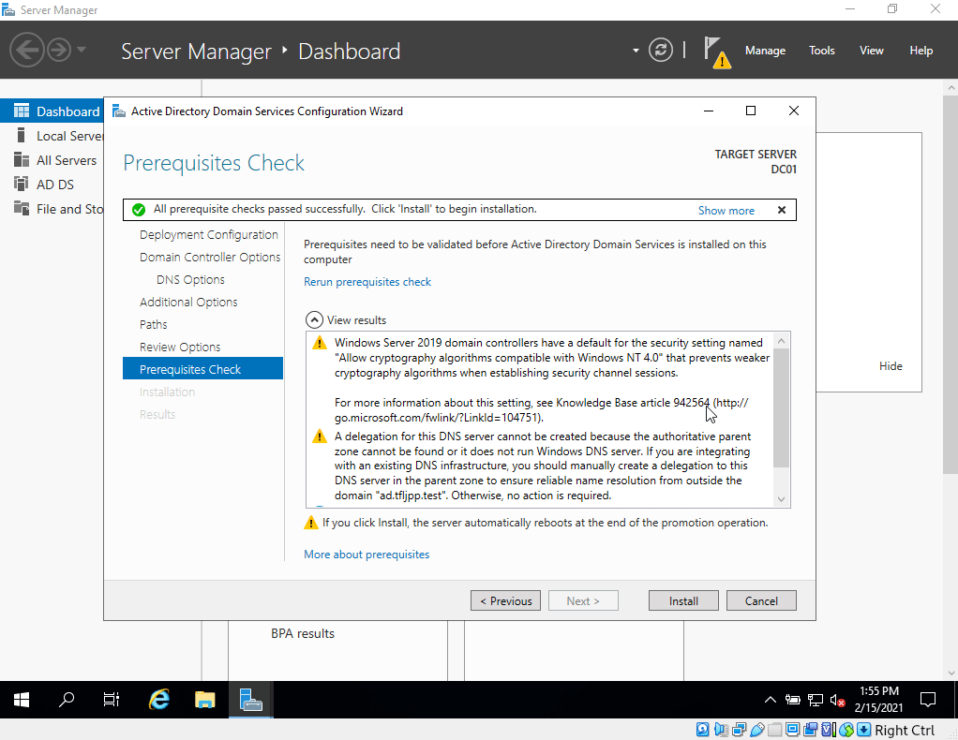Open the Tools menu

(821, 51)
